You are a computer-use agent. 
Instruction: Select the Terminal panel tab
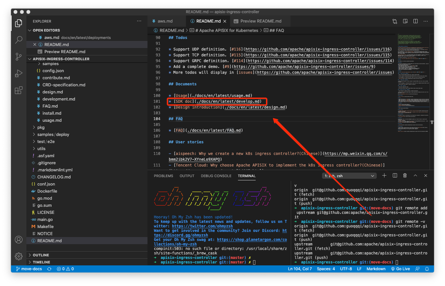tap(247, 176)
